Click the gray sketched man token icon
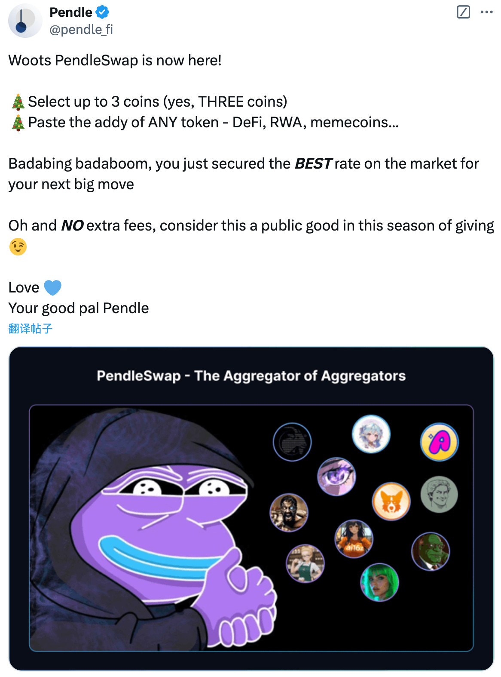The height and width of the screenshot is (677, 501). (x=439, y=494)
